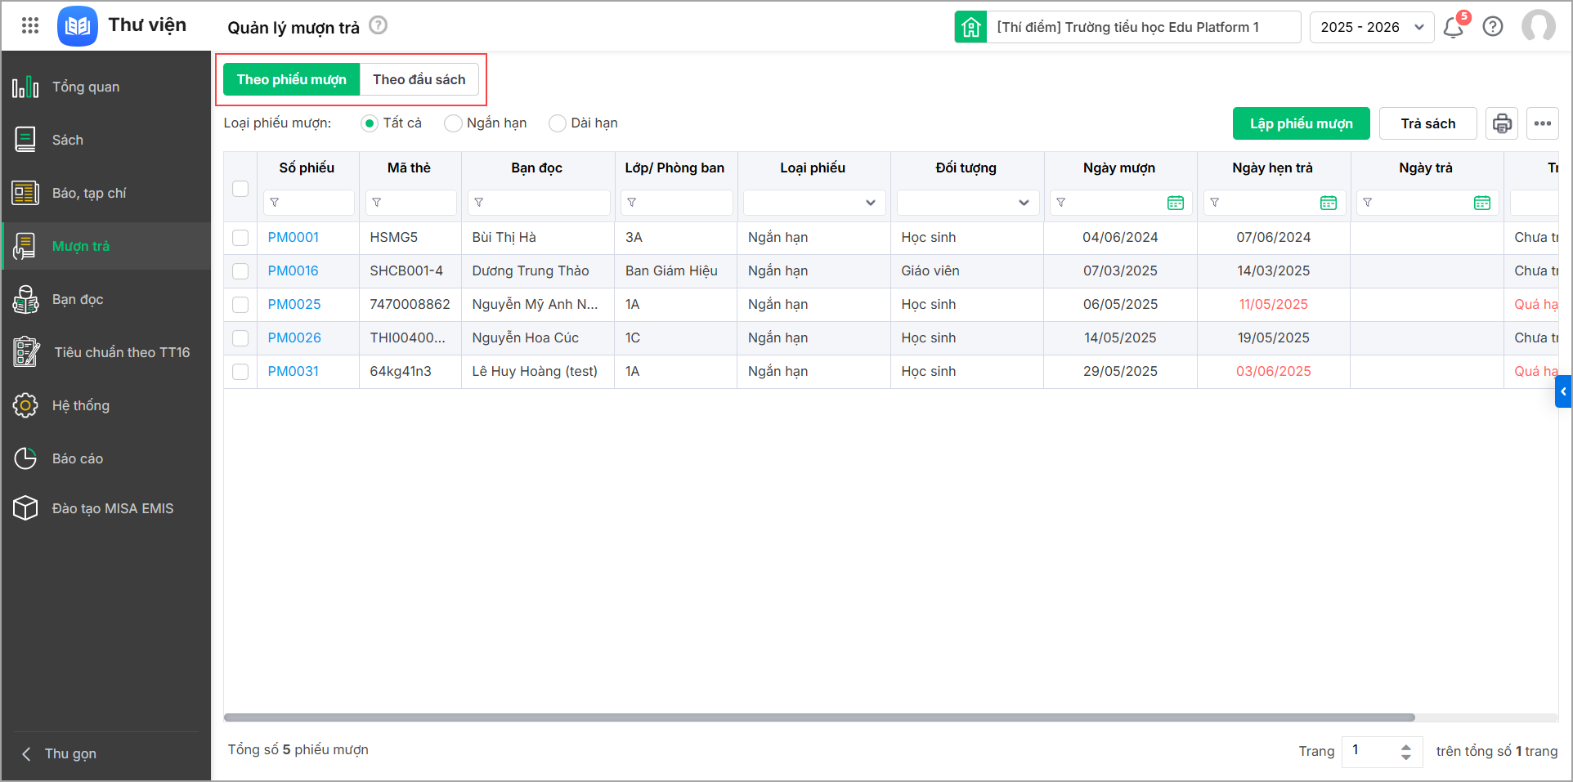Open the three-dots more options menu
Screen dimensions: 1573x782
tap(1542, 123)
